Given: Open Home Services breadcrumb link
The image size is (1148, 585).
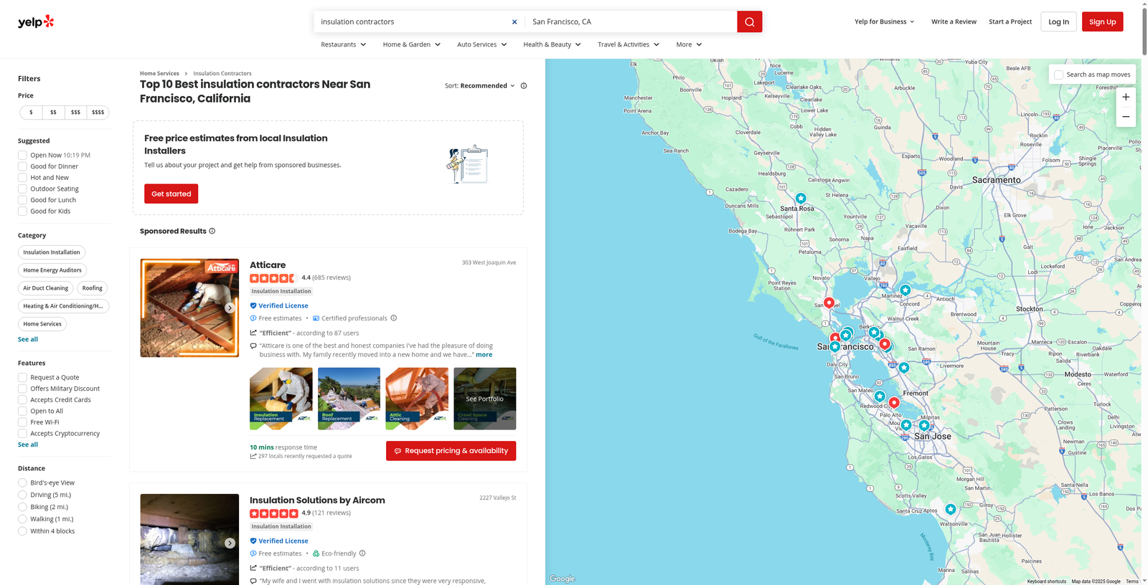Looking at the screenshot, I should [159, 74].
